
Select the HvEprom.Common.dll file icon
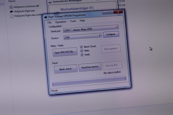click(11, 6)
